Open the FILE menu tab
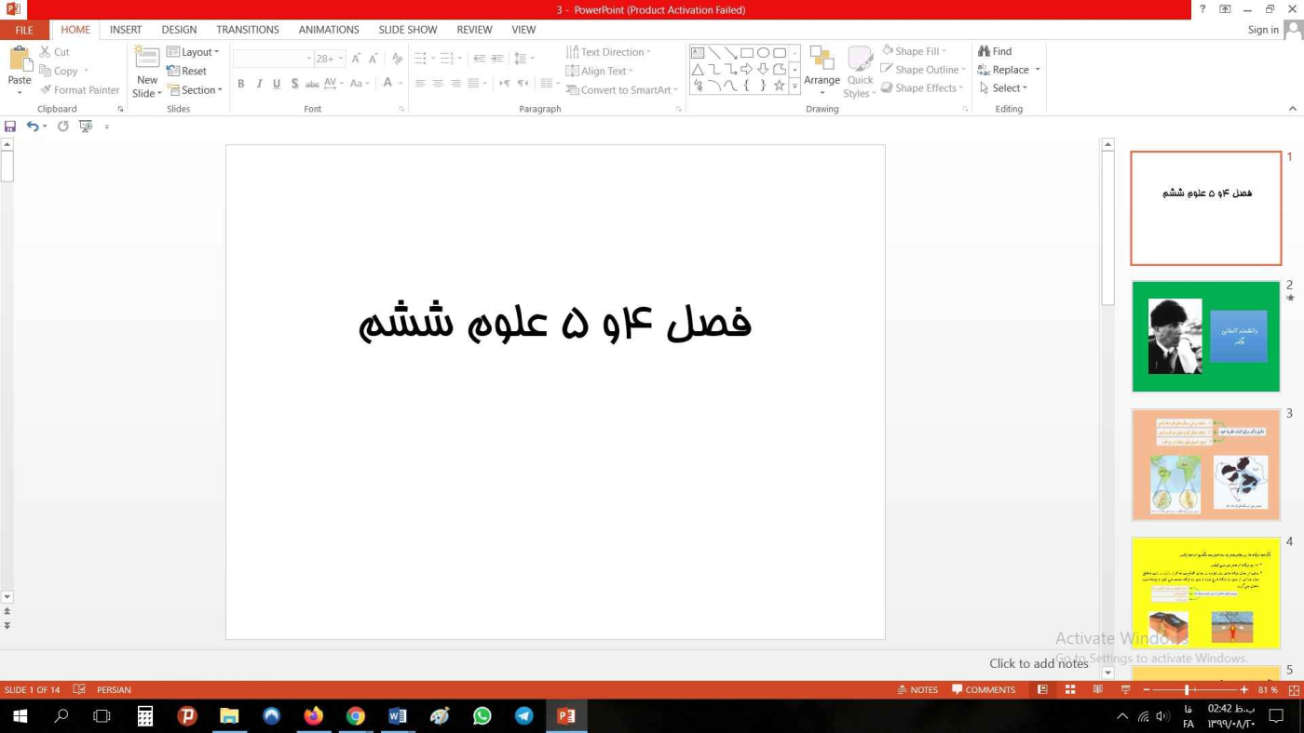 coord(24,30)
